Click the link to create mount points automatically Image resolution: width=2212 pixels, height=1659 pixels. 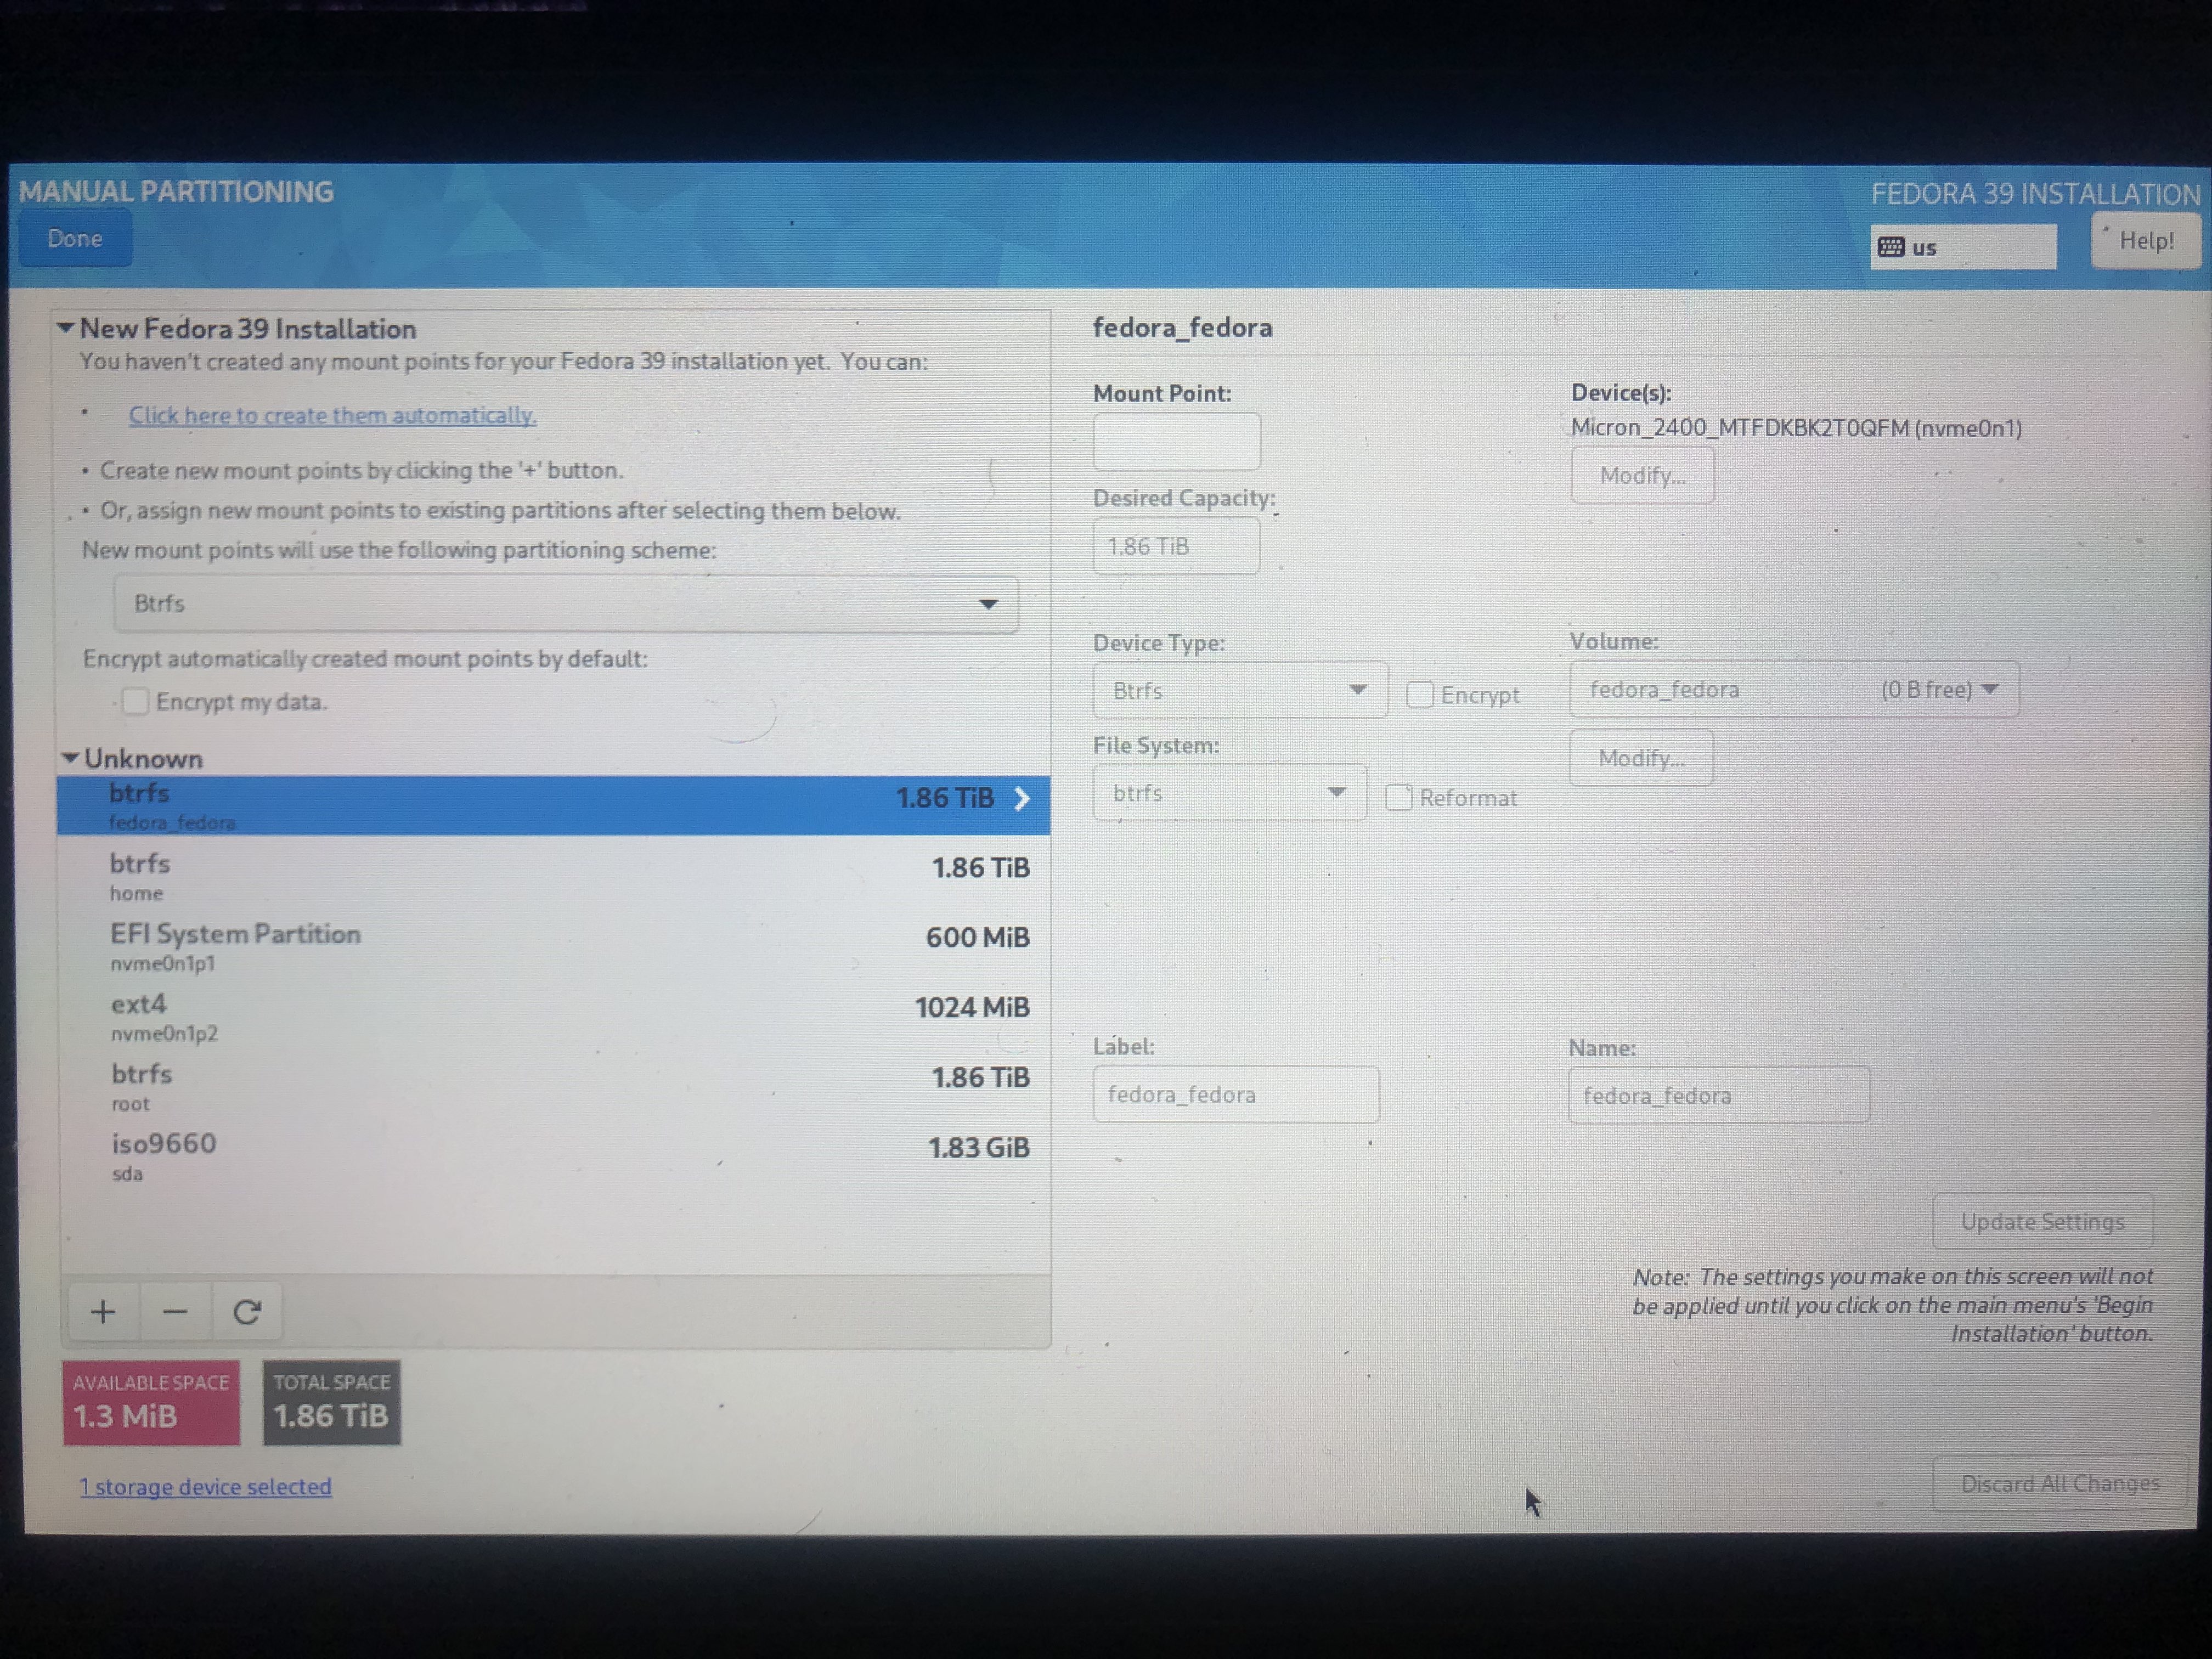tap(332, 415)
